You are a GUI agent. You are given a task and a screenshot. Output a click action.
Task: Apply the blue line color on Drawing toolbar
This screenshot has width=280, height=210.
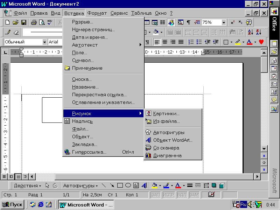pos(166,185)
